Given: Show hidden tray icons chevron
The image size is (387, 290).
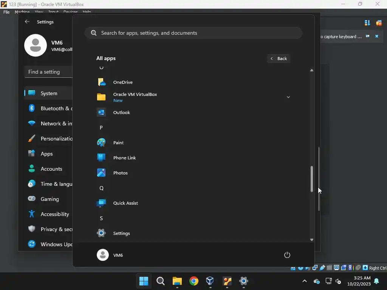Looking at the screenshot, I should pyautogui.click(x=305, y=281).
